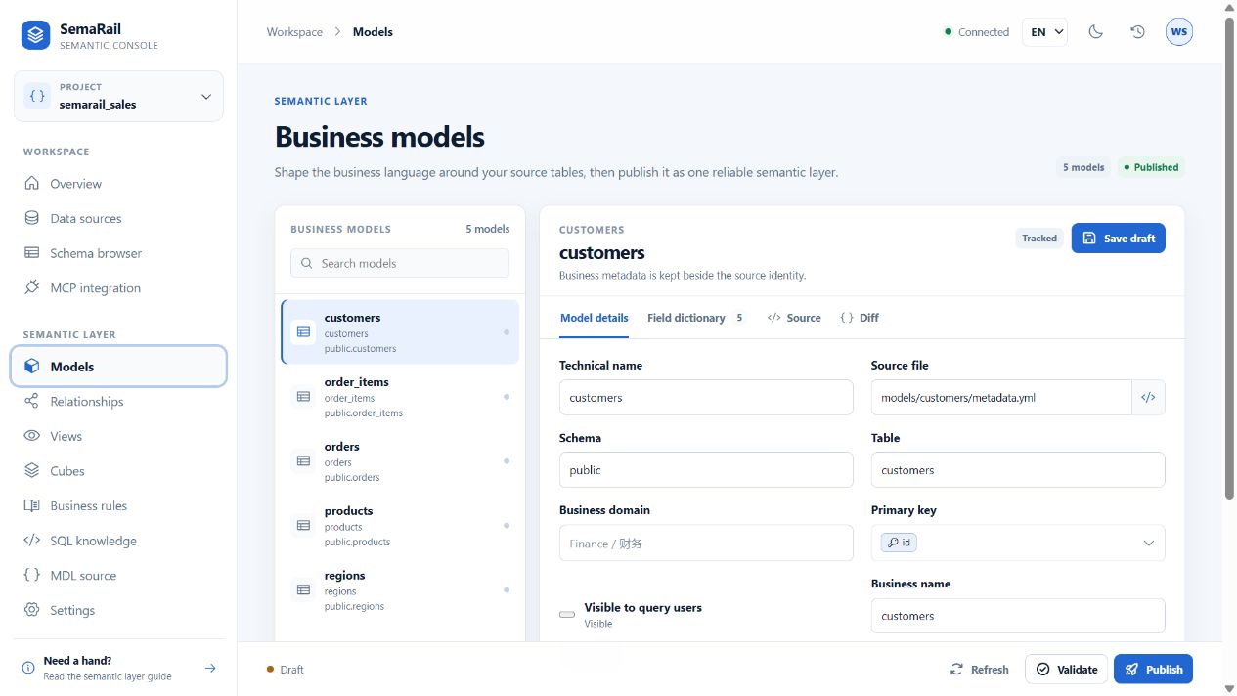This screenshot has height=696, width=1237.
Task: Click the Refresh button
Action: (x=979, y=670)
